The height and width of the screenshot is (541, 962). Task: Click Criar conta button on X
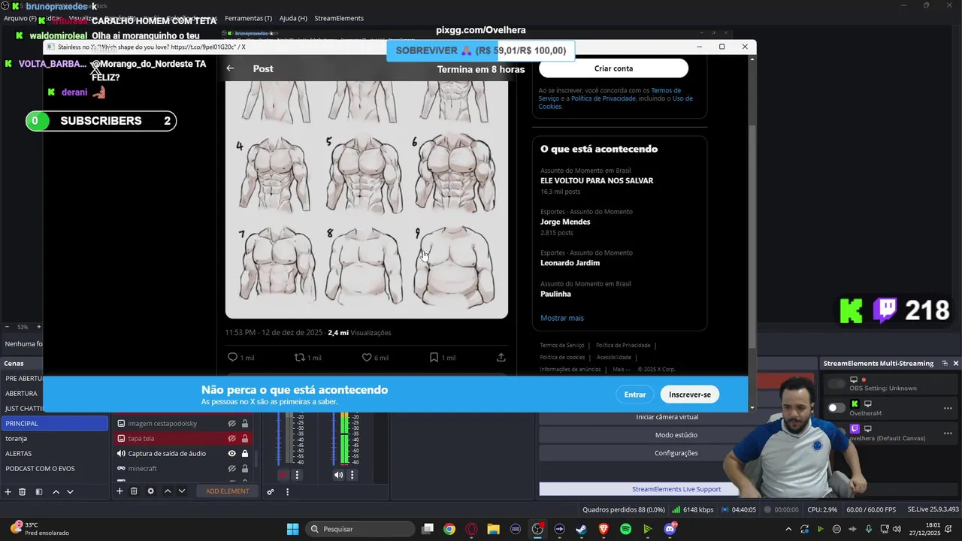[613, 68]
